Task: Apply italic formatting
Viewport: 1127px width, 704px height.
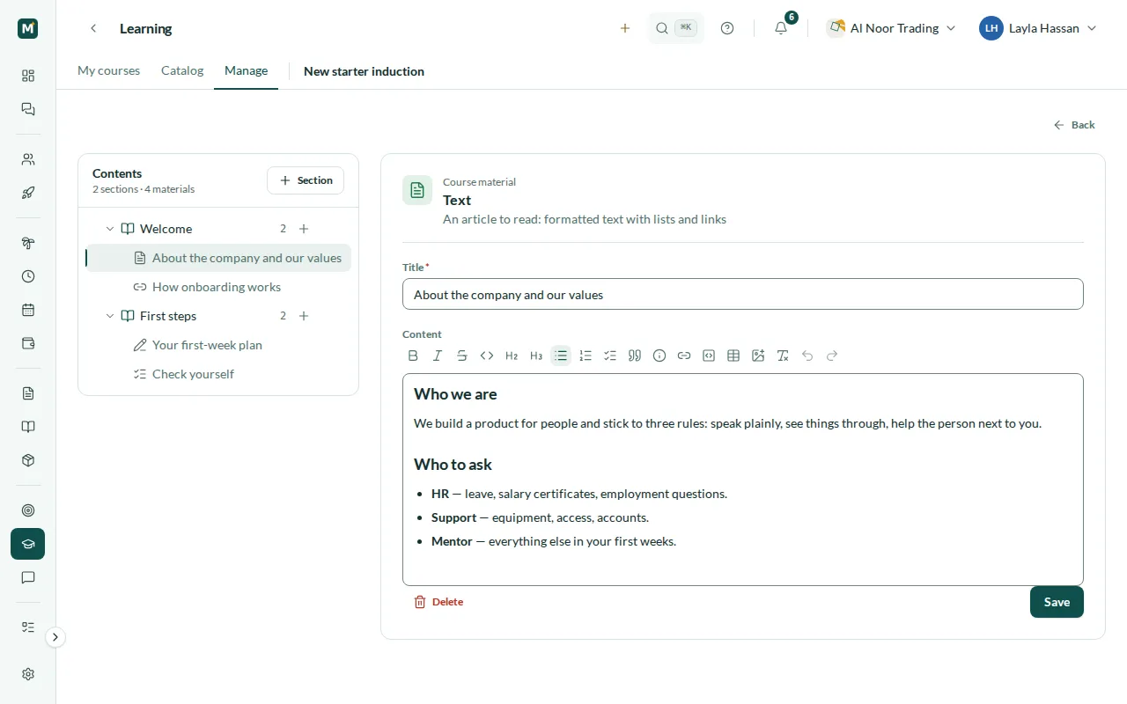Action: tap(438, 356)
